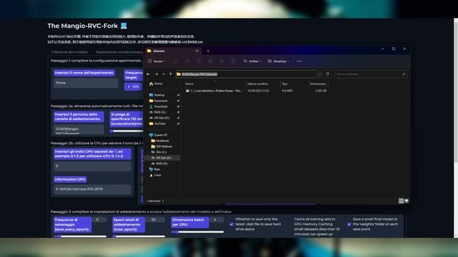Refresh the Explorer folder view

coord(328,74)
